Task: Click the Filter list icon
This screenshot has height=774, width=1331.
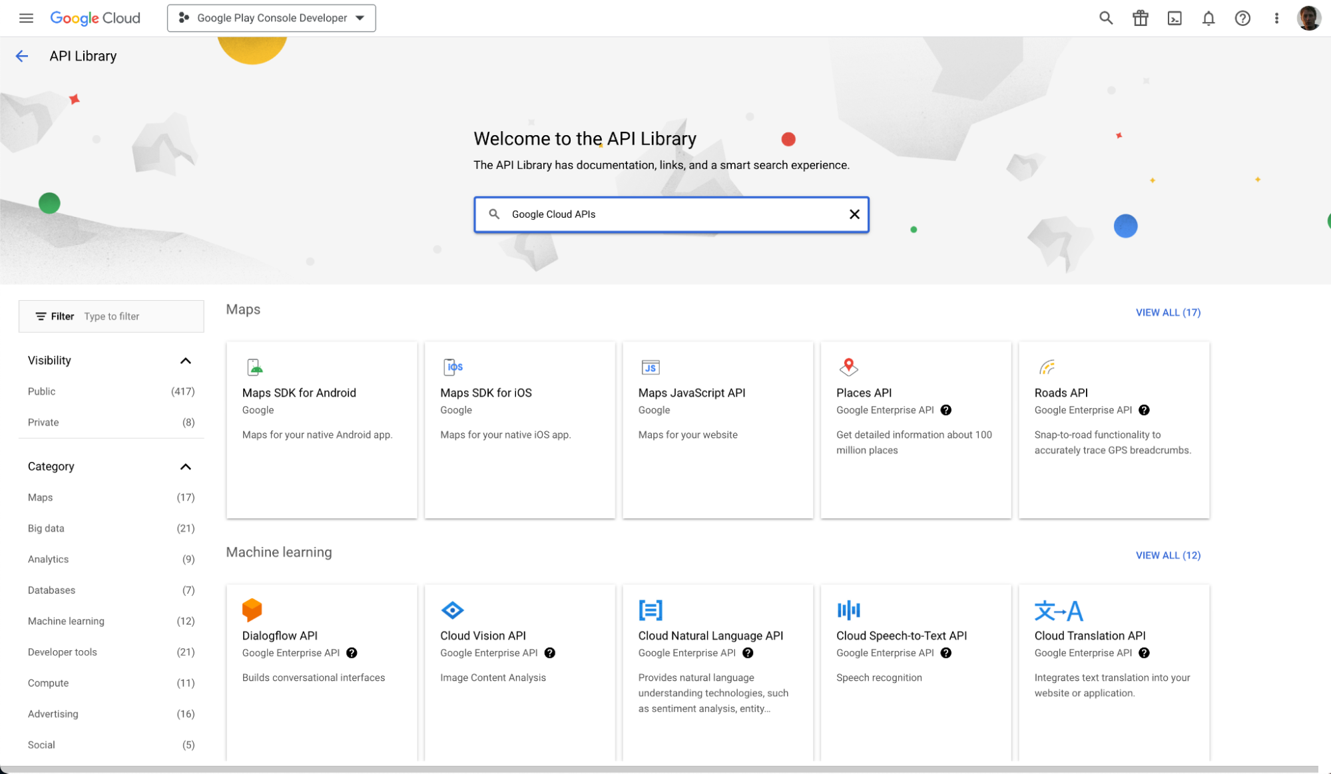Action: 41,316
